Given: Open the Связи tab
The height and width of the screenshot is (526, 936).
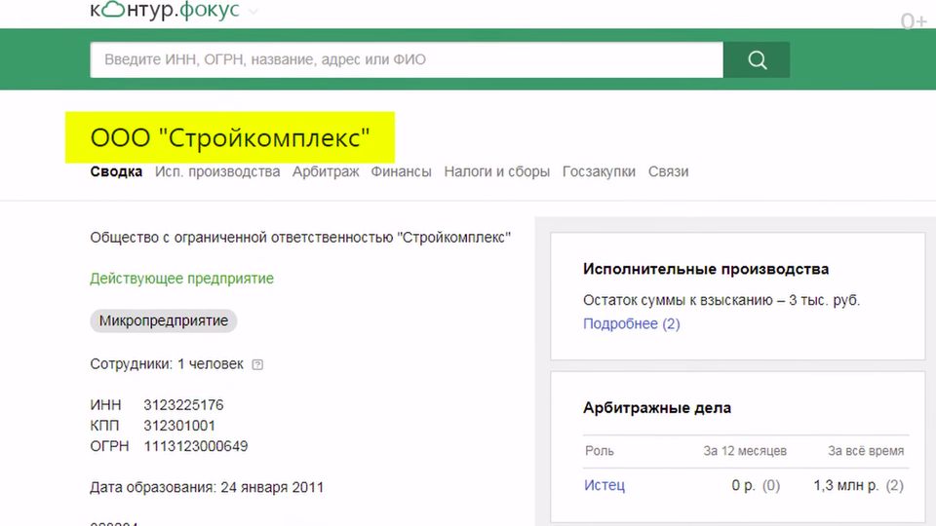Looking at the screenshot, I should coord(668,171).
